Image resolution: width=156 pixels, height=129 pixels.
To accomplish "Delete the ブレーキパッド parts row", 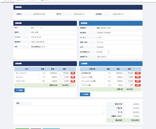I will [x=73, y=73].
